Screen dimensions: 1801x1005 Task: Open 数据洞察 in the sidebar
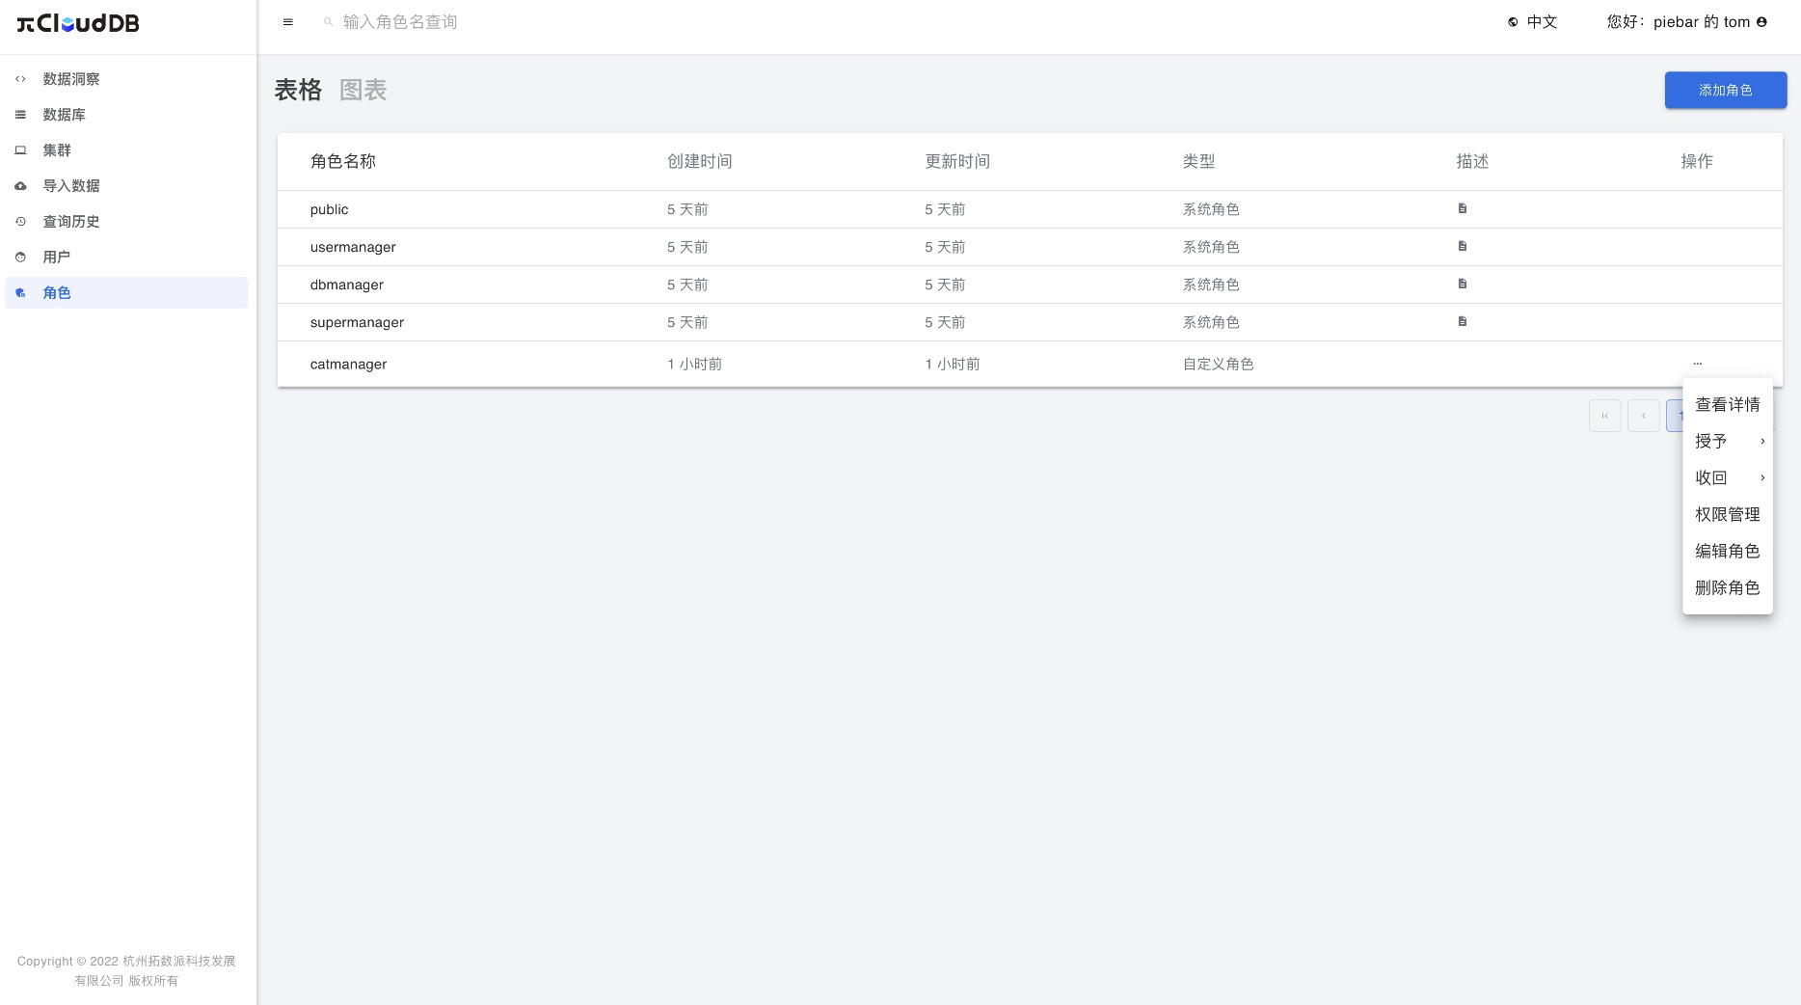click(x=126, y=79)
